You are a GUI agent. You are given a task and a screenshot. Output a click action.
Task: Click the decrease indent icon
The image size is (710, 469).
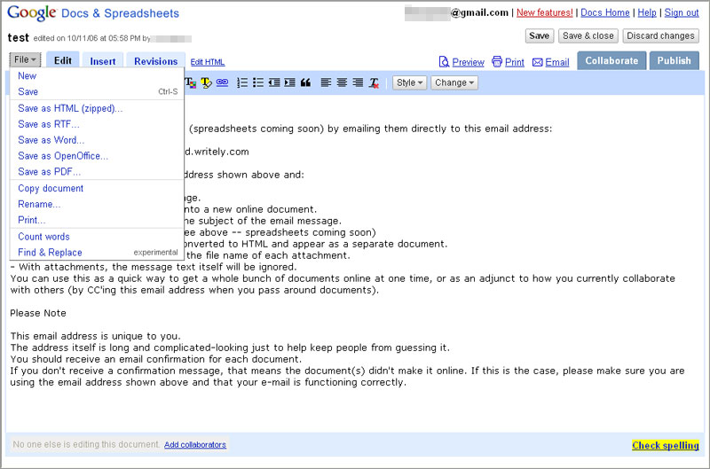274,82
